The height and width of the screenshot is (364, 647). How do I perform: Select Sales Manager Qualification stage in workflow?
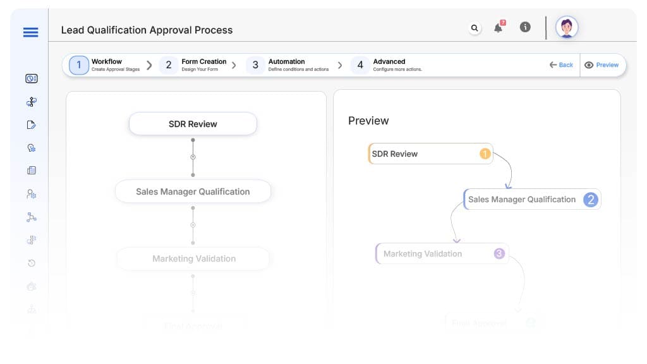pos(193,191)
